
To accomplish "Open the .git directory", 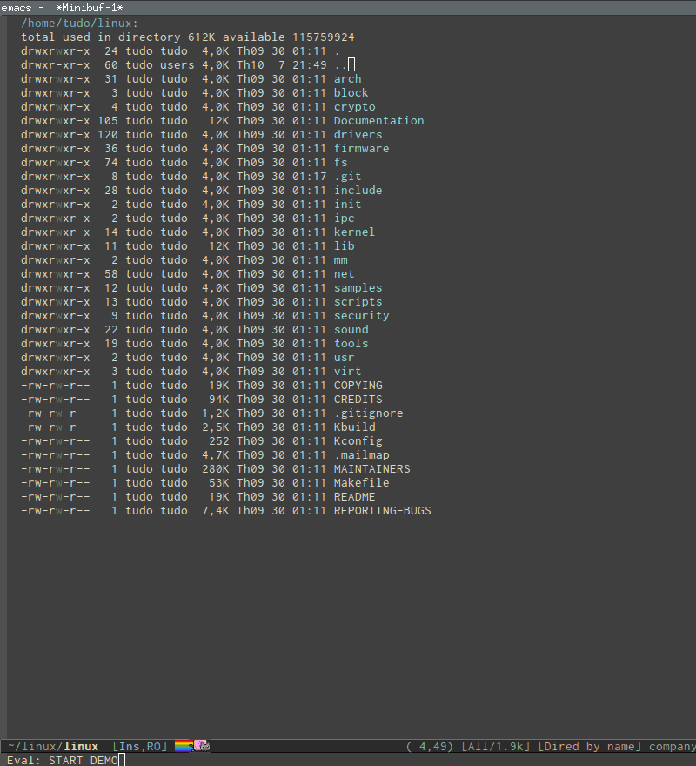I will [x=347, y=176].
